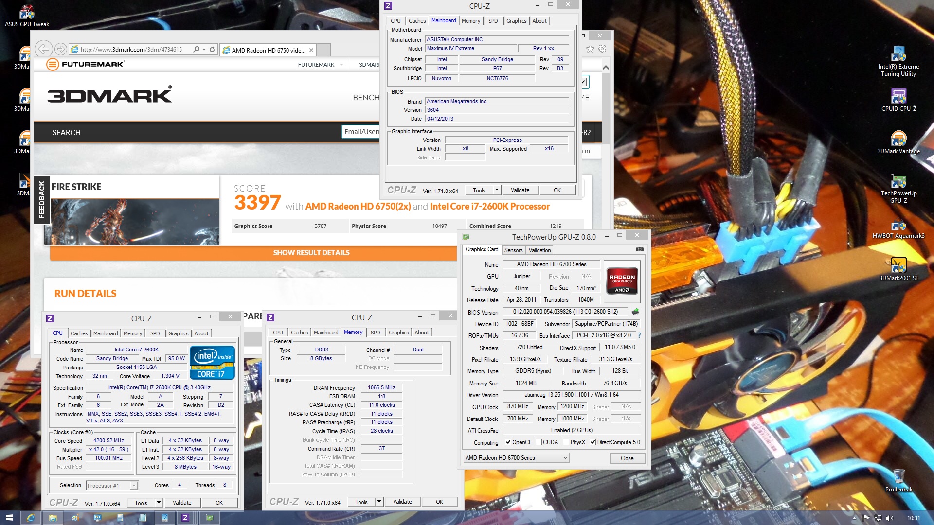Open the CPUID CPU-Z desktop shortcut
934x525 pixels.
[898, 100]
